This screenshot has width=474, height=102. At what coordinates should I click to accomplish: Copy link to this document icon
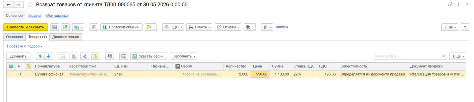[450, 4]
